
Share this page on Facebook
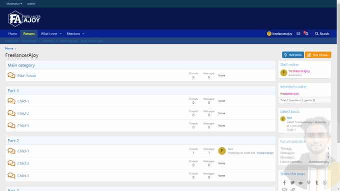click(284, 183)
